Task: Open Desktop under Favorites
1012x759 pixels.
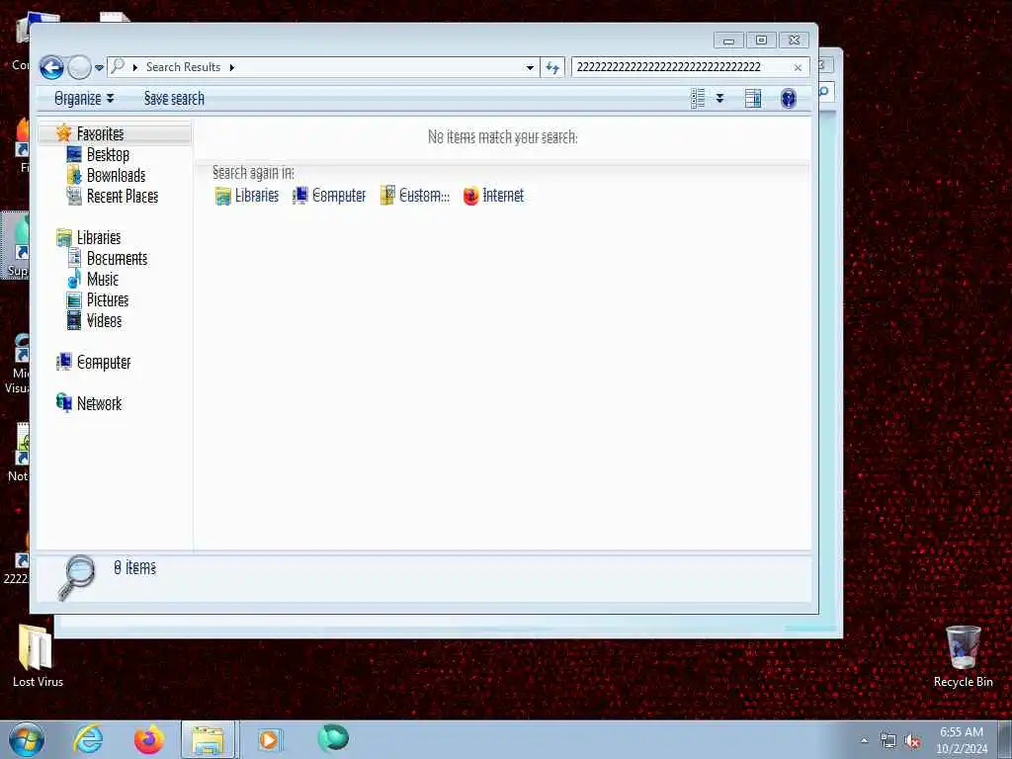Action: click(x=108, y=155)
